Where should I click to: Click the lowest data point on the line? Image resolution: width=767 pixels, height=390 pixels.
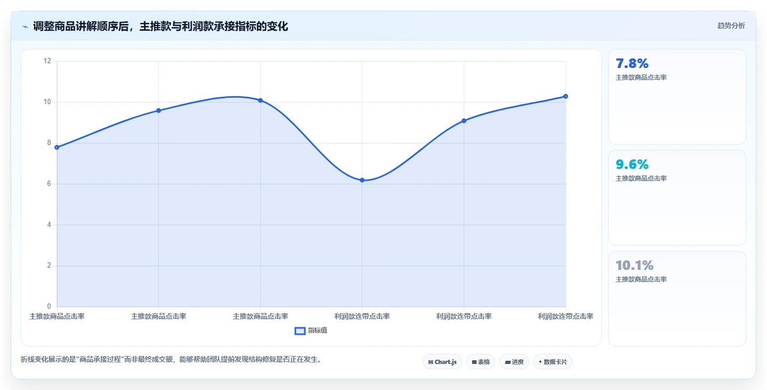(x=362, y=180)
